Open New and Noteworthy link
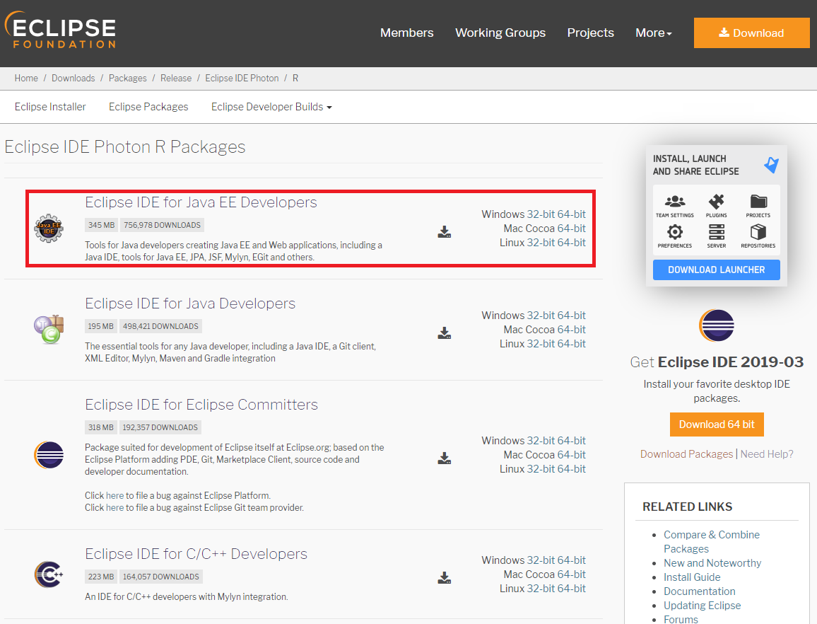This screenshot has height=624, width=817. click(712, 563)
